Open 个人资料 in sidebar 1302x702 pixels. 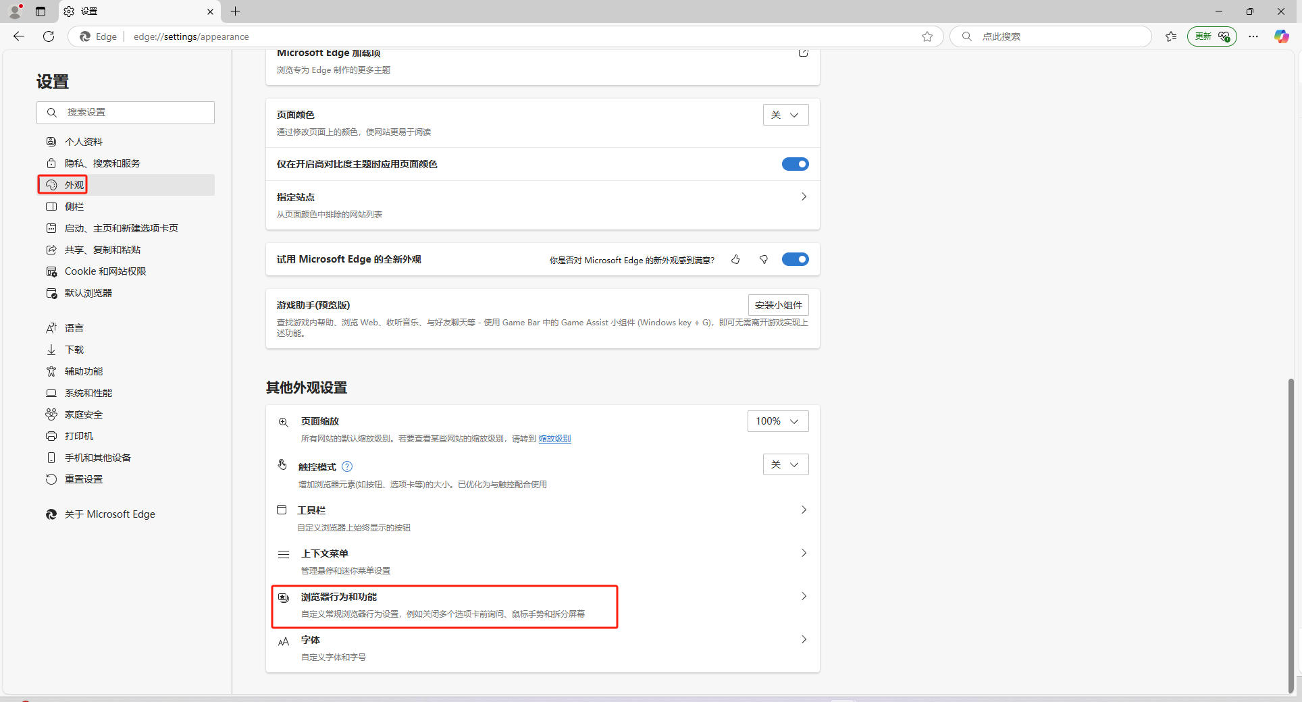point(126,142)
